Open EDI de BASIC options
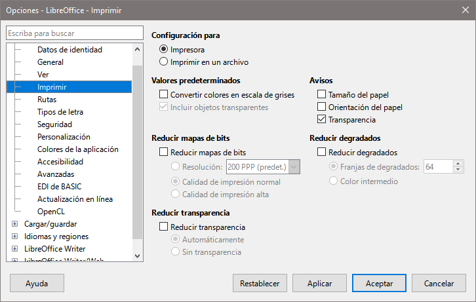 pyautogui.click(x=60, y=187)
